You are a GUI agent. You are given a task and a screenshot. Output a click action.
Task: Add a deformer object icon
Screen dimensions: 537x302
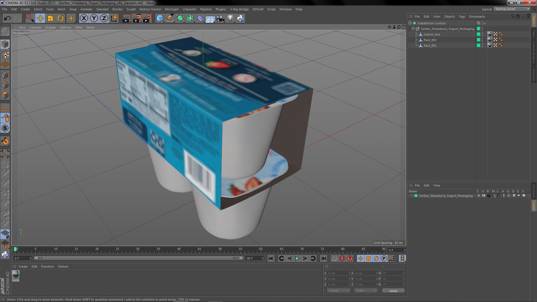tap(200, 18)
